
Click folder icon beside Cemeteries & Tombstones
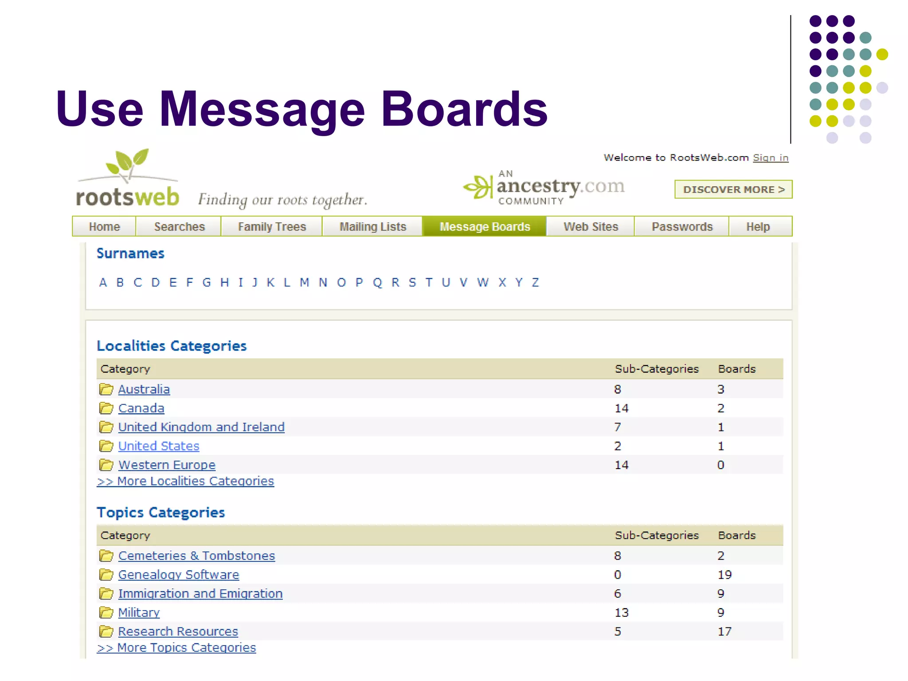[106, 556]
